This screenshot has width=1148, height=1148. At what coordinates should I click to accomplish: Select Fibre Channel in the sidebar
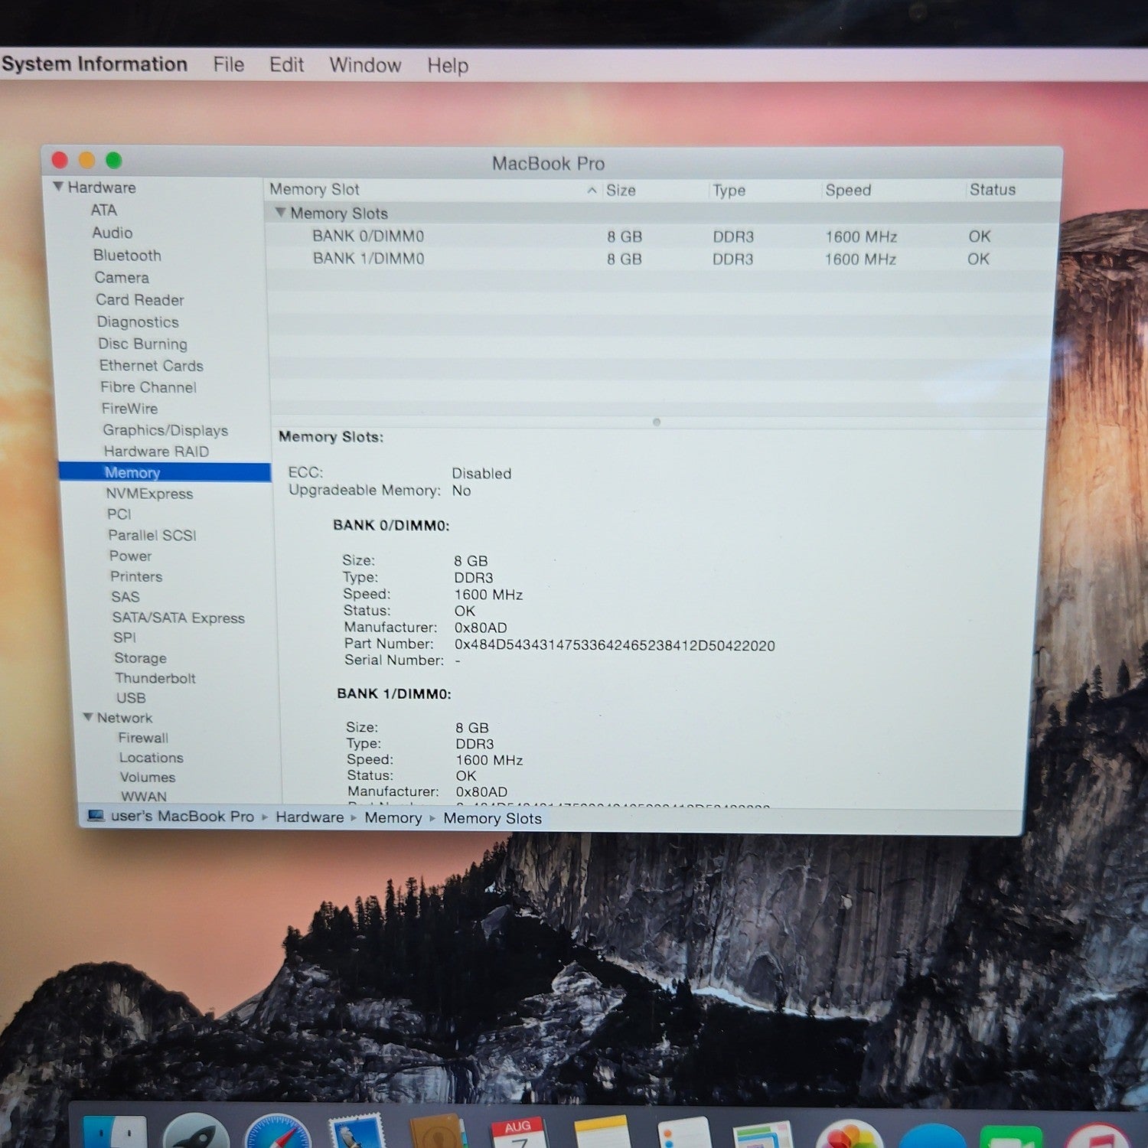[x=148, y=387]
